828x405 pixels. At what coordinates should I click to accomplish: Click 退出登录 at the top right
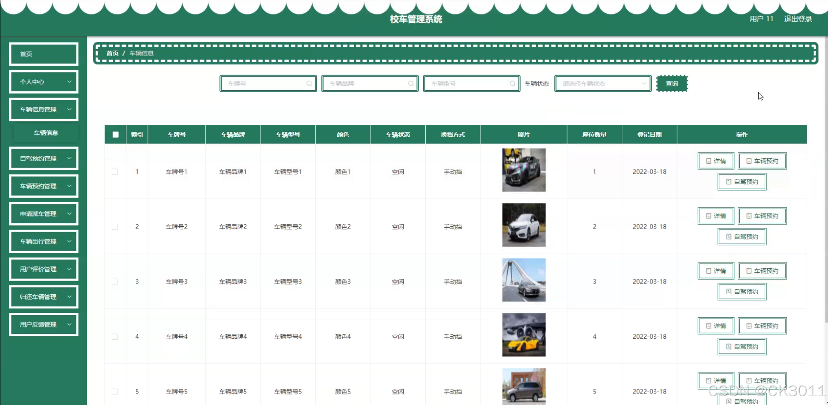(798, 19)
